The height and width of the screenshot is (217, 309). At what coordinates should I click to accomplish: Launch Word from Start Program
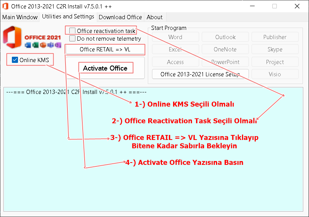coord(175,37)
